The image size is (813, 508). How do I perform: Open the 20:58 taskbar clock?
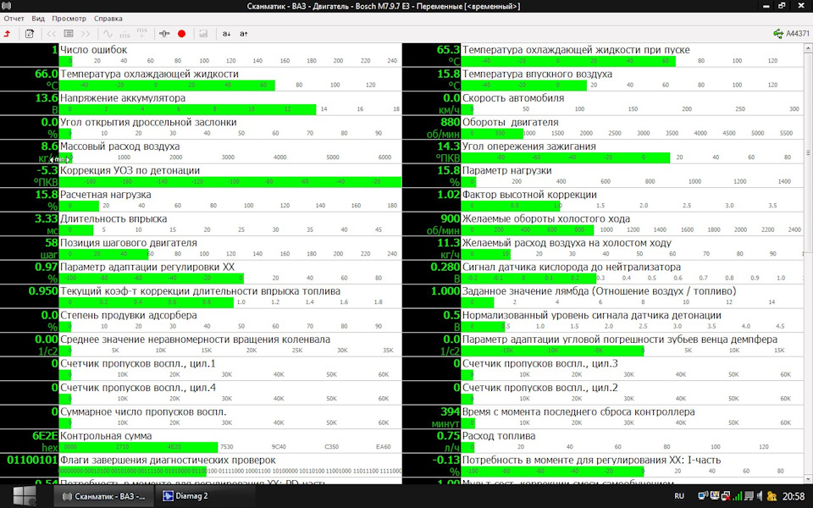794,496
